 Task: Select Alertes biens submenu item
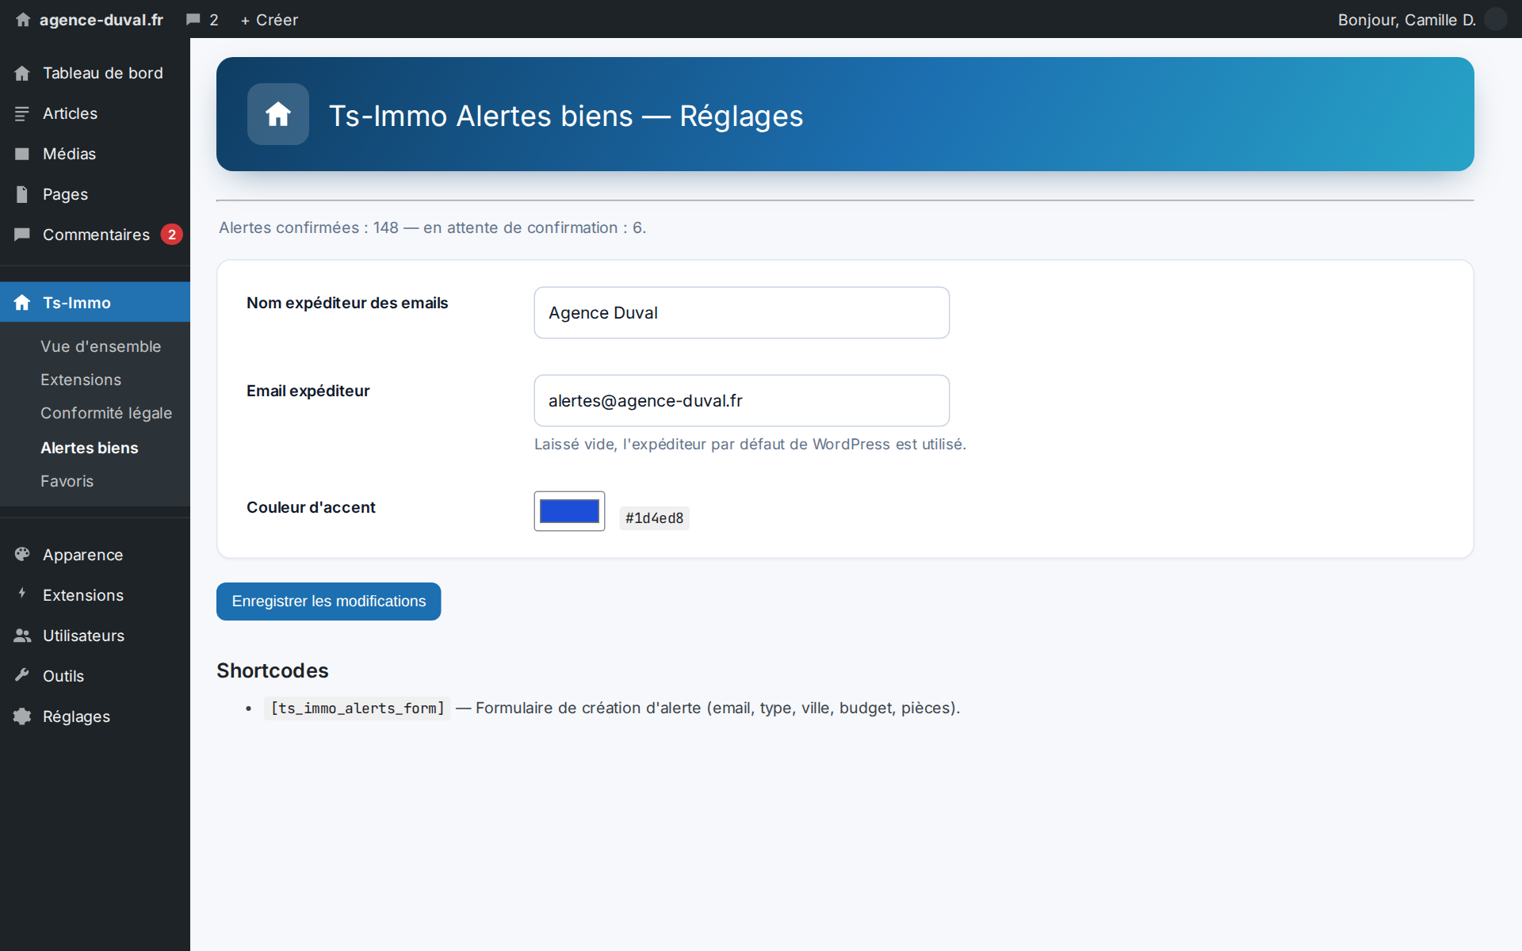point(90,448)
